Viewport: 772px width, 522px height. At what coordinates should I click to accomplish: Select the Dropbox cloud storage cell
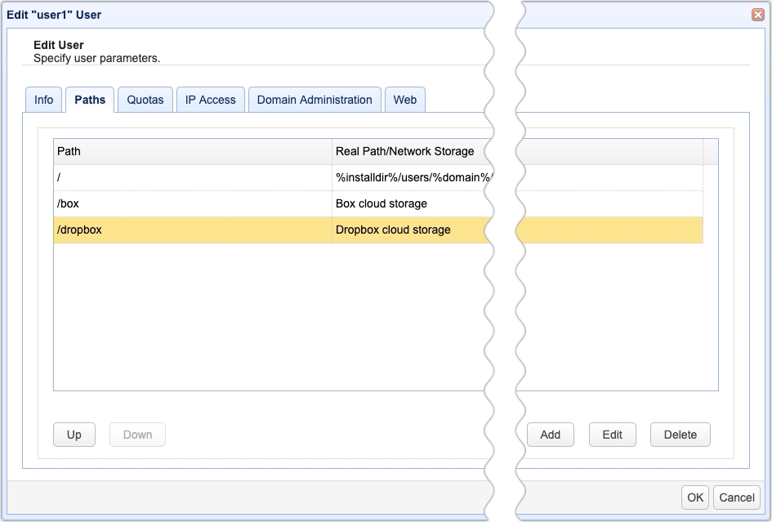coord(393,230)
